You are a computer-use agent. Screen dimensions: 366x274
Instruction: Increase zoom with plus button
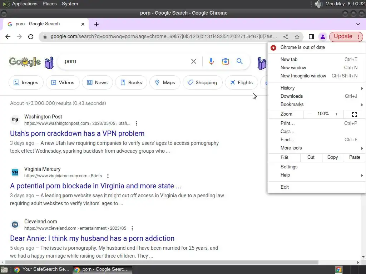click(x=337, y=114)
